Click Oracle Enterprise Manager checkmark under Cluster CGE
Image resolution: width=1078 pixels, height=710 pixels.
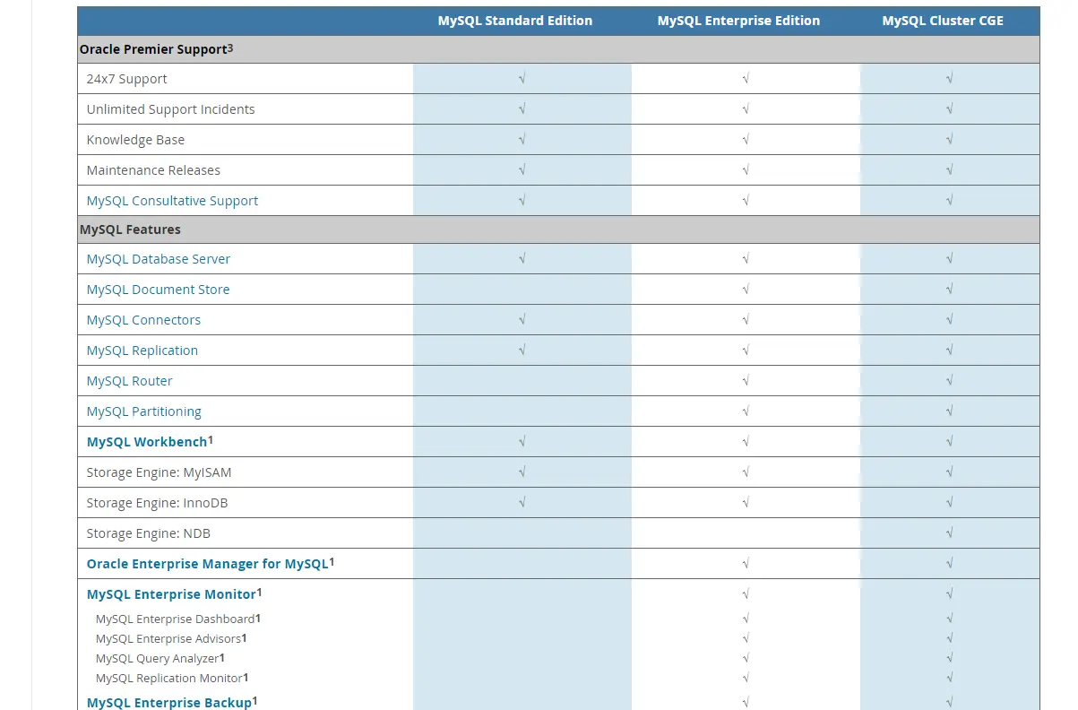pyautogui.click(x=949, y=564)
